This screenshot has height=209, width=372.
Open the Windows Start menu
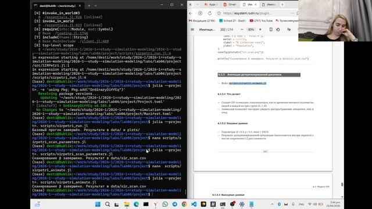[x=98, y=204]
